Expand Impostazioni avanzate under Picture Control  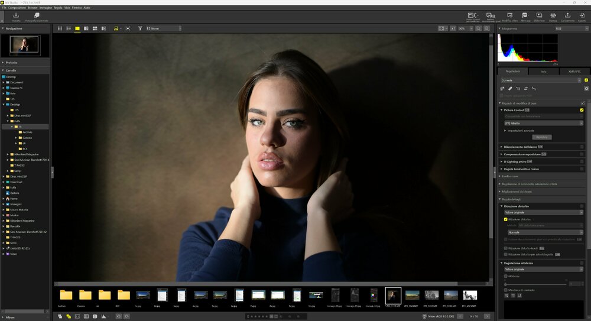(x=505, y=131)
